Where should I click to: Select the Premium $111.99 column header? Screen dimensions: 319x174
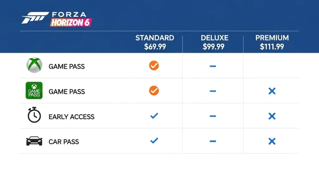(272, 43)
